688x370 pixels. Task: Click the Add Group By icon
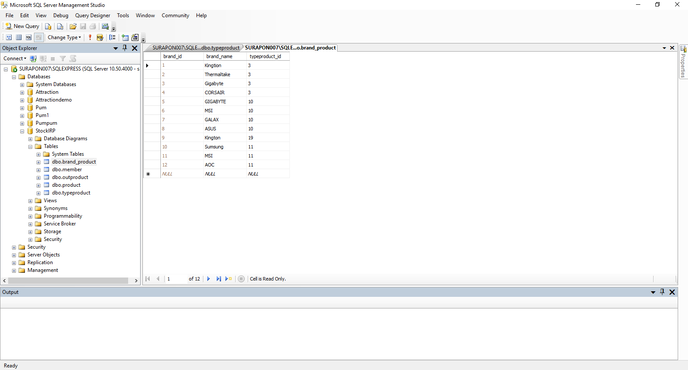click(x=112, y=37)
